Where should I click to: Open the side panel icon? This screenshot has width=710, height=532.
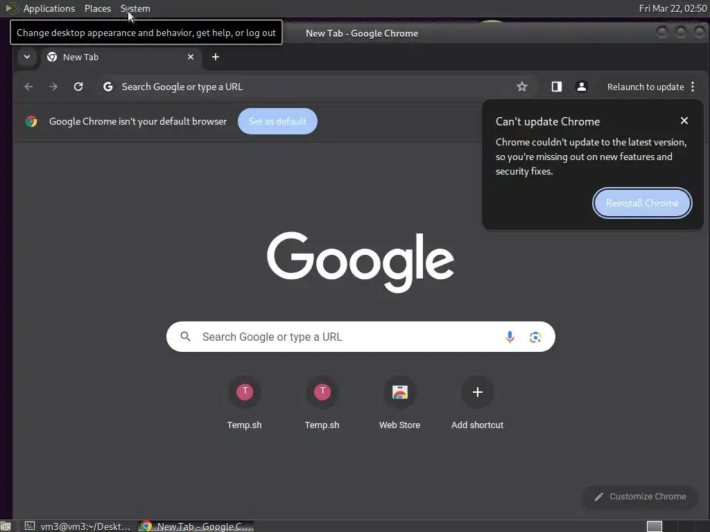557,87
